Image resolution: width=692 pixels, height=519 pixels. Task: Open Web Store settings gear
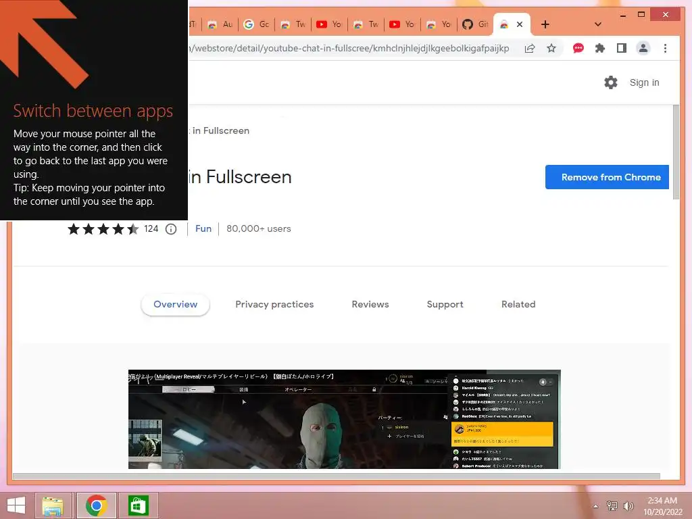point(611,82)
